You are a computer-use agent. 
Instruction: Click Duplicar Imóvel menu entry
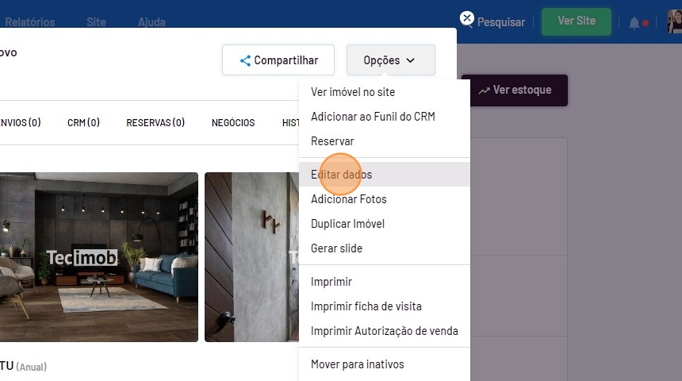click(347, 224)
